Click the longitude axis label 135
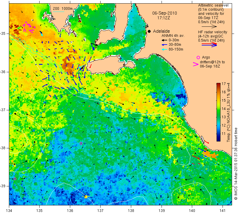The width and height of the screenshot is (238, 214). (40, 211)
